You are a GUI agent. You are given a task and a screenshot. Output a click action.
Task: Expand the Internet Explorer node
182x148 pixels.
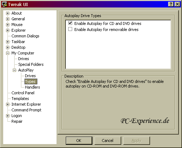(x=7, y=104)
